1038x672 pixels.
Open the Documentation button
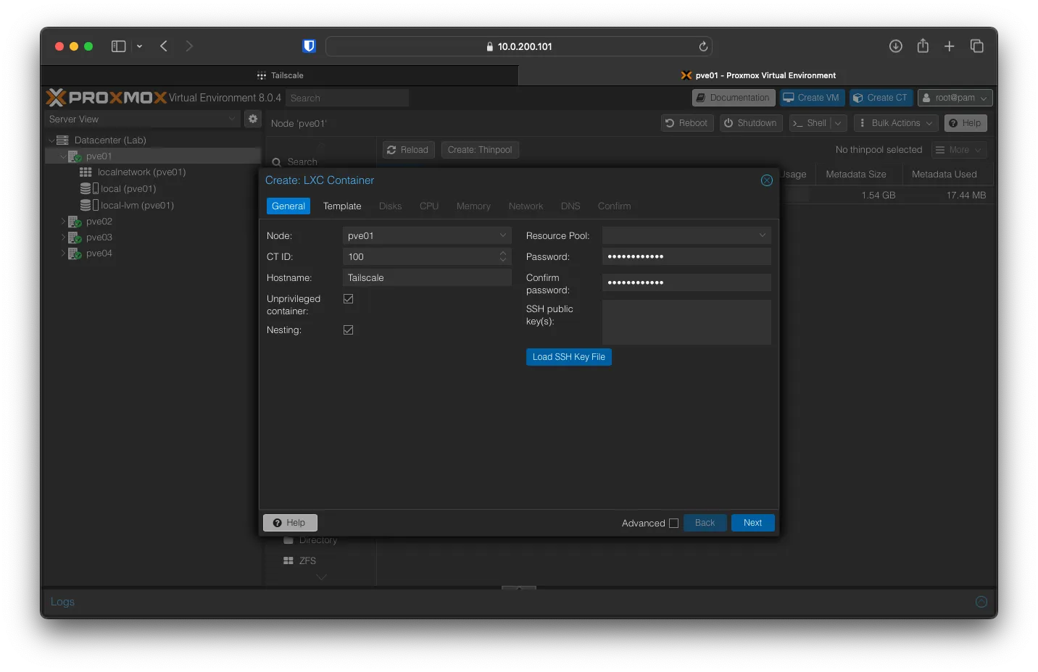(x=734, y=98)
